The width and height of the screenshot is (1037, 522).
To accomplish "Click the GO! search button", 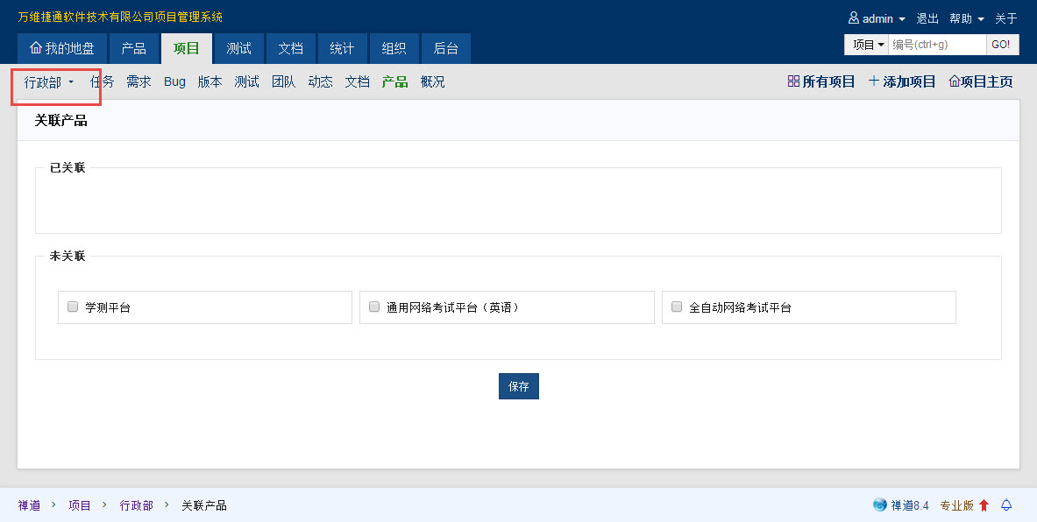I will coord(1001,45).
